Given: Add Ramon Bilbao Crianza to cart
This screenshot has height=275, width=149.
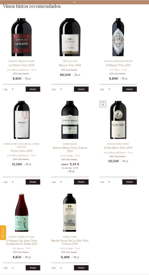Looking at the screenshot, I should [x=81, y=182].
